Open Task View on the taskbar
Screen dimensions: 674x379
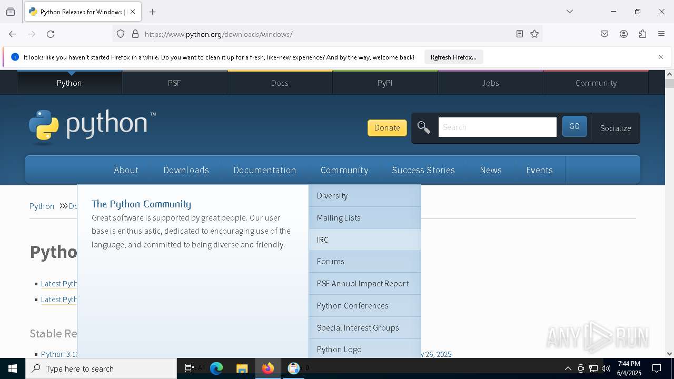click(189, 368)
